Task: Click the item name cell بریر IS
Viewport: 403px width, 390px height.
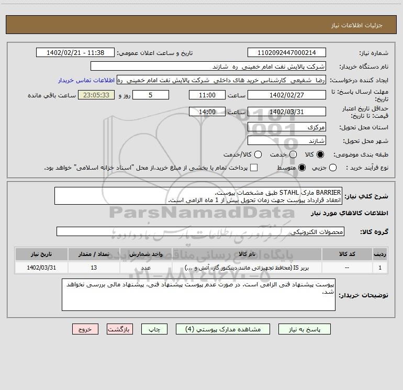Action: pos(247,268)
